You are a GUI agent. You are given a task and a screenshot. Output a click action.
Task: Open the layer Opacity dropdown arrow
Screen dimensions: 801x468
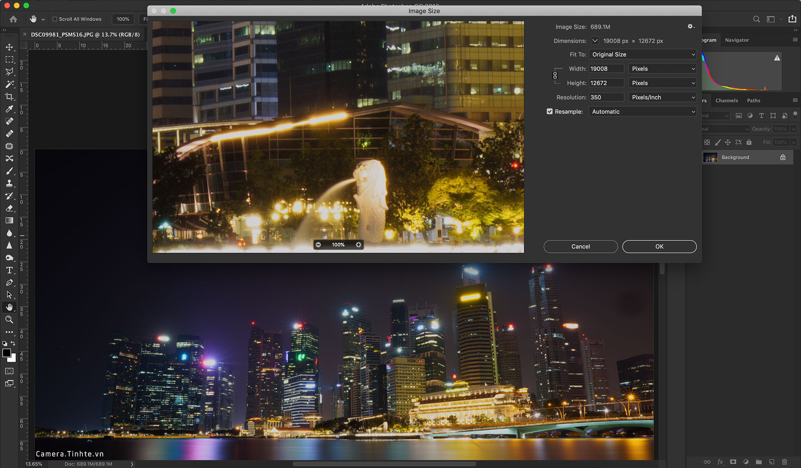click(x=794, y=129)
